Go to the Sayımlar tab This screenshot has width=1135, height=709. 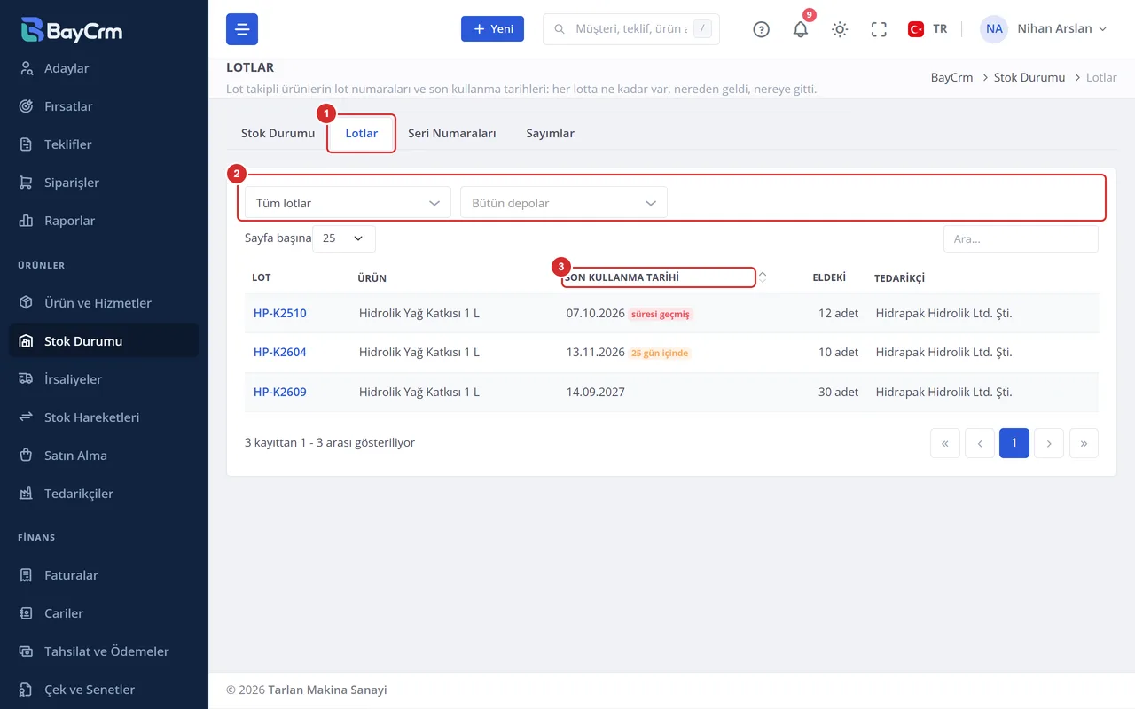click(x=551, y=133)
